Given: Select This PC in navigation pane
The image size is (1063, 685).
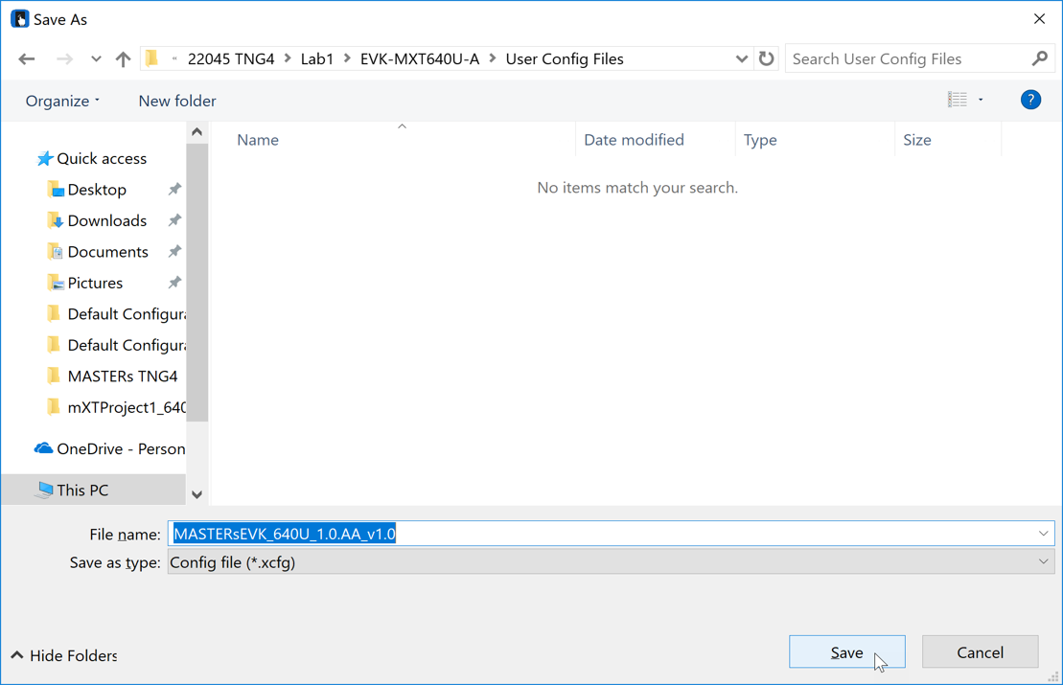Looking at the screenshot, I should pos(82,490).
